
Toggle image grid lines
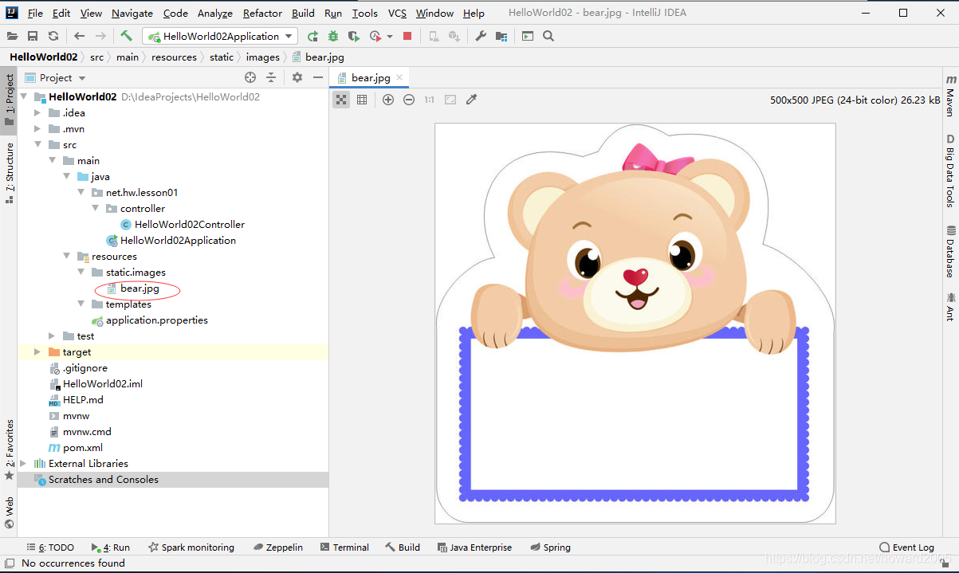click(x=362, y=100)
